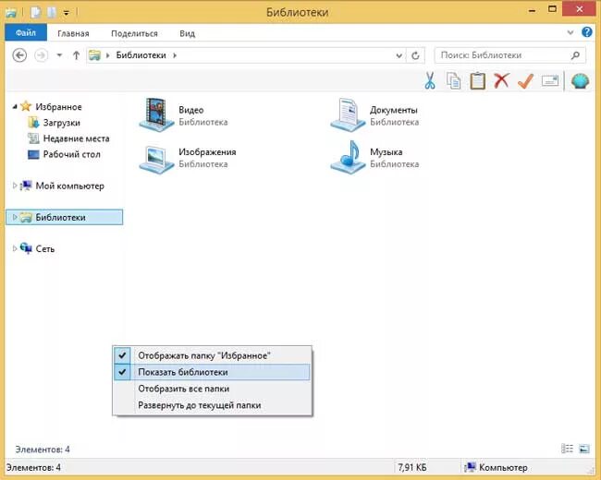
Task: Click the libraries folder icon in address bar
Action: tap(94, 55)
